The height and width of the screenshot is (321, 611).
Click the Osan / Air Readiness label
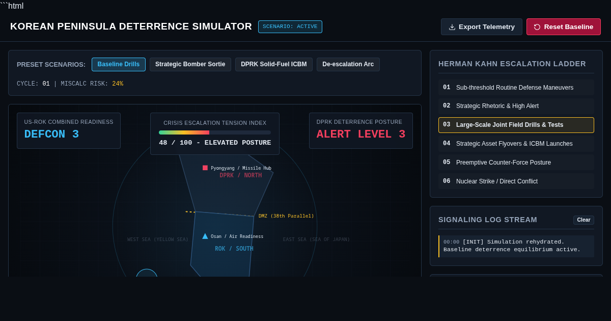[237, 236]
